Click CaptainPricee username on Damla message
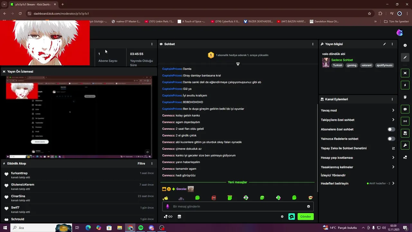The width and height of the screenshot is (412, 232). tap(172, 69)
